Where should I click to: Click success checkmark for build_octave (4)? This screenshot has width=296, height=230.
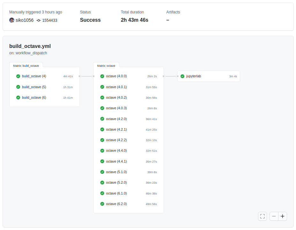click(x=18, y=76)
